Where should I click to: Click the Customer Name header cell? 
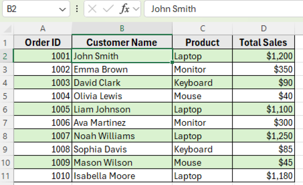tap(122, 42)
